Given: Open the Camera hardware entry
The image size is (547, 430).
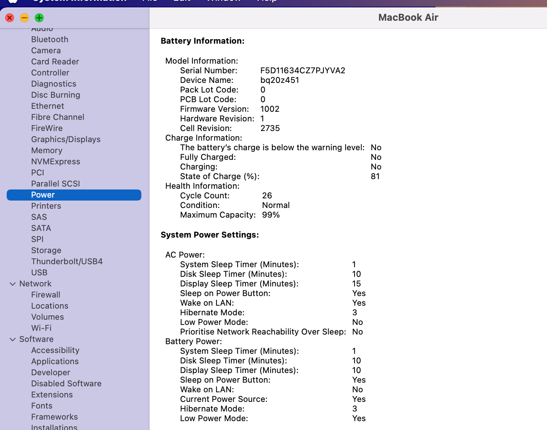Looking at the screenshot, I should pos(46,51).
